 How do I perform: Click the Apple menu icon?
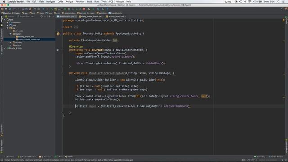(x=4, y=2)
